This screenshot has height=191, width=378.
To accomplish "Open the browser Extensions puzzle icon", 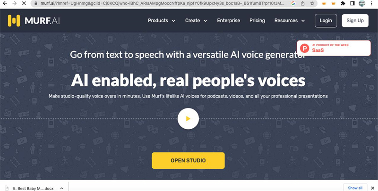I will click(343, 3).
